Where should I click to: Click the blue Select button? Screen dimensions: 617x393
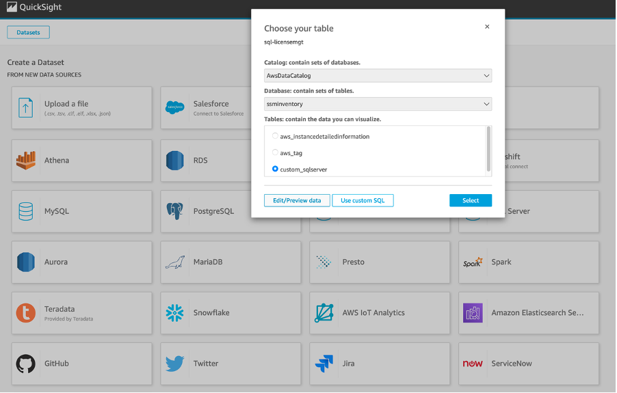click(471, 200)
